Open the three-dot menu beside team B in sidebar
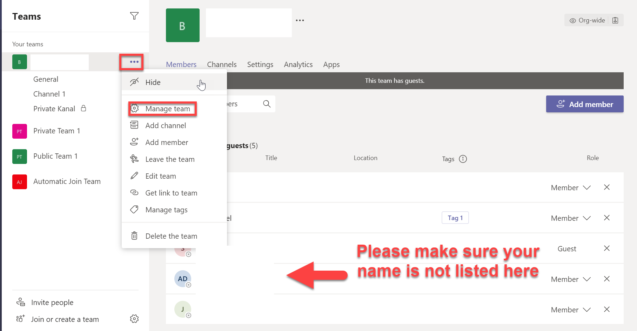This screenshot has width=637, height=331. (x=134, y=62)
